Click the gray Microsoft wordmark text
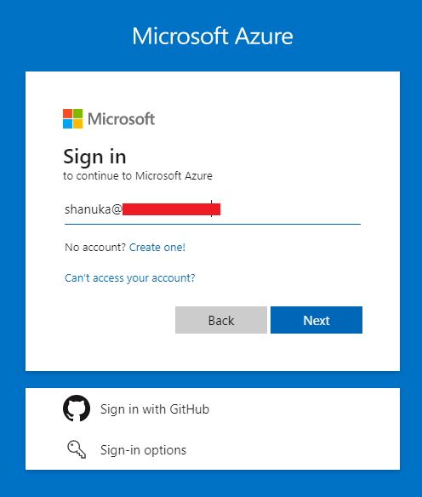The width and height of the screenshot is (422, 497). click(x=121, y=119)
